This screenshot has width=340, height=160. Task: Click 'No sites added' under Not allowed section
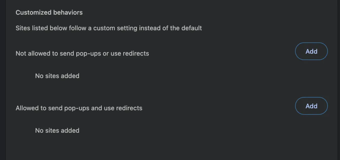click(x=57, y=76)
